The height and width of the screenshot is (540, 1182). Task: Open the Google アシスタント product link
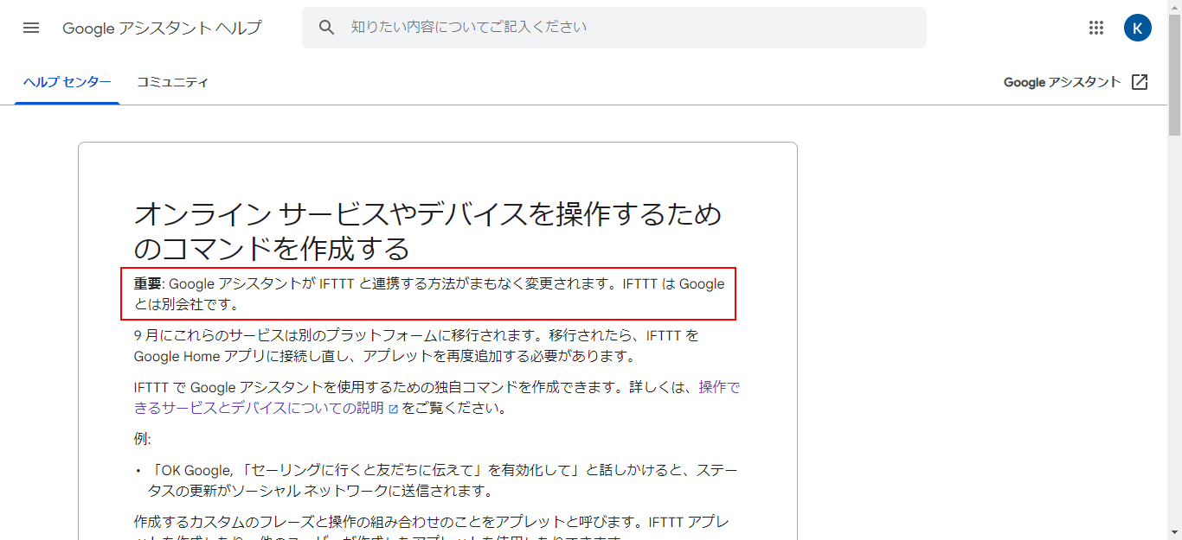coord(1062,82)
